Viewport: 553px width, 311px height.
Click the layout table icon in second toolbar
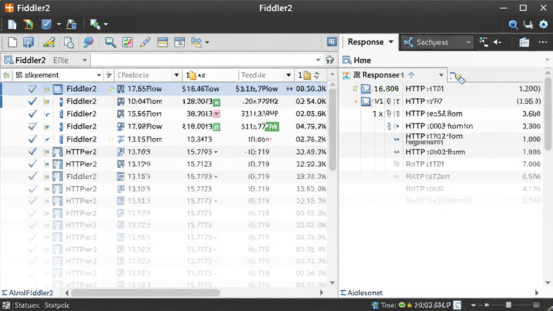point(179,42)
